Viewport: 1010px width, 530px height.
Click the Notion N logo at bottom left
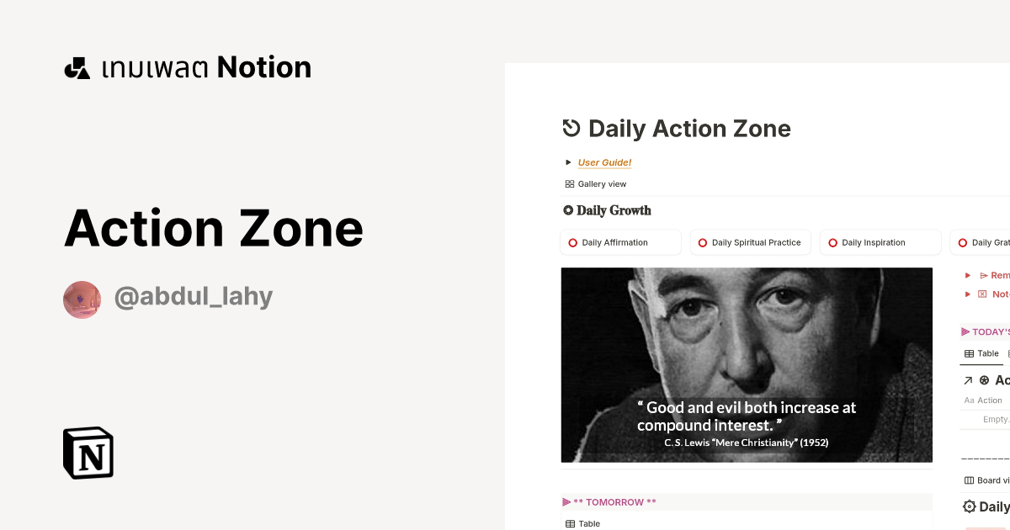click(x=87, y=453)
